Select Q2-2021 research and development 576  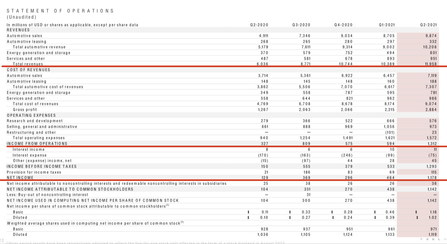tap(434, 121)
